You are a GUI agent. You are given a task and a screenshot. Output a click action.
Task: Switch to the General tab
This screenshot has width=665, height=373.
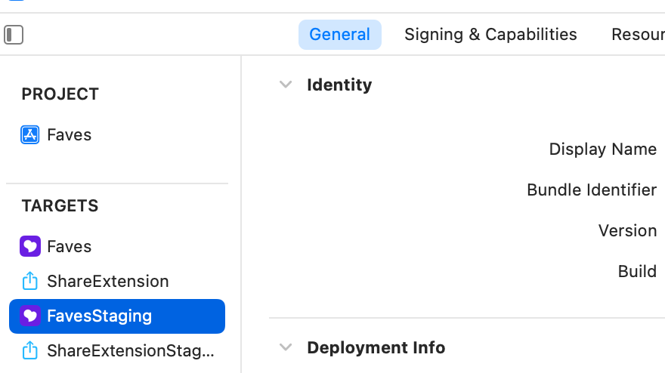pos(339,35)
